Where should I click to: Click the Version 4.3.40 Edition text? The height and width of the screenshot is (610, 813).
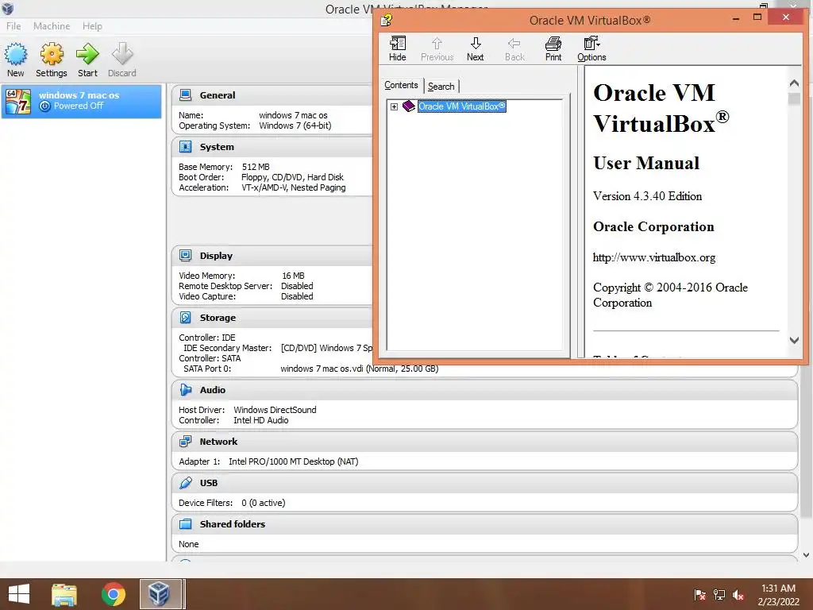pyautogui.click(x=647, y=196)
